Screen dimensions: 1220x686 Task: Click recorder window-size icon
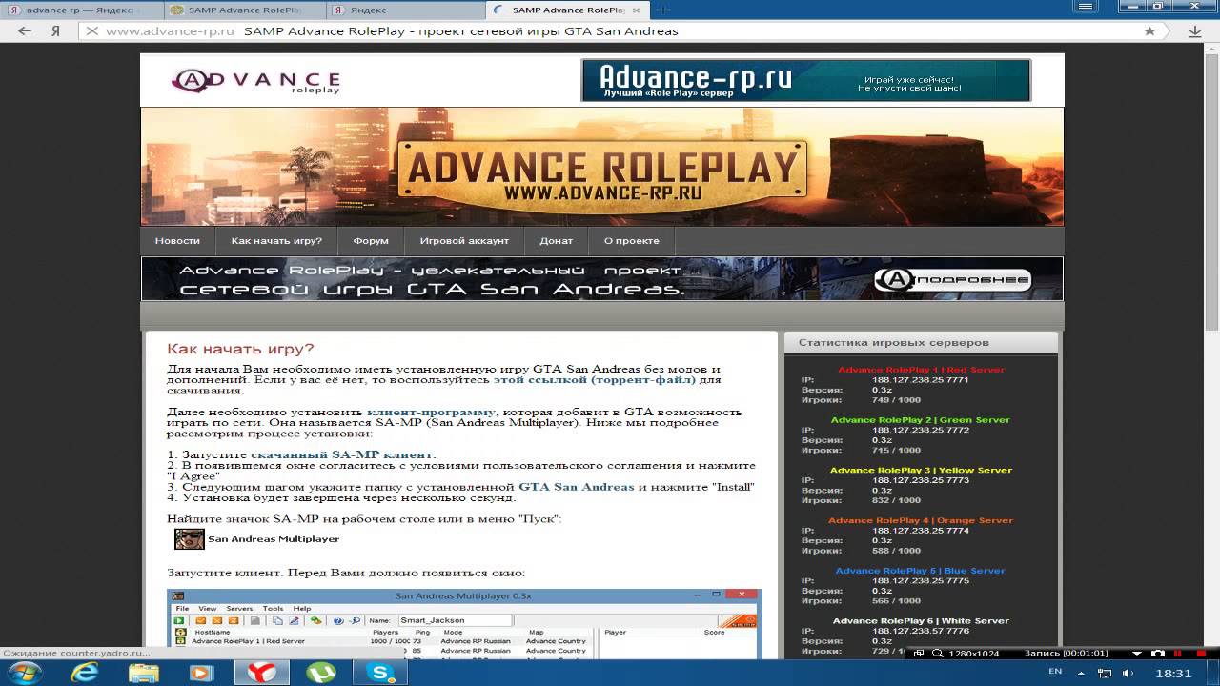click(919, 654)
